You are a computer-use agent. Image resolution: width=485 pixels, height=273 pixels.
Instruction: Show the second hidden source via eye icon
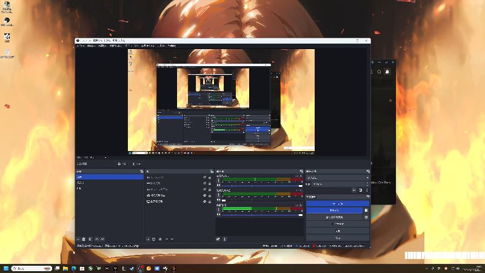pyautogui.click(x=204, y=184)
